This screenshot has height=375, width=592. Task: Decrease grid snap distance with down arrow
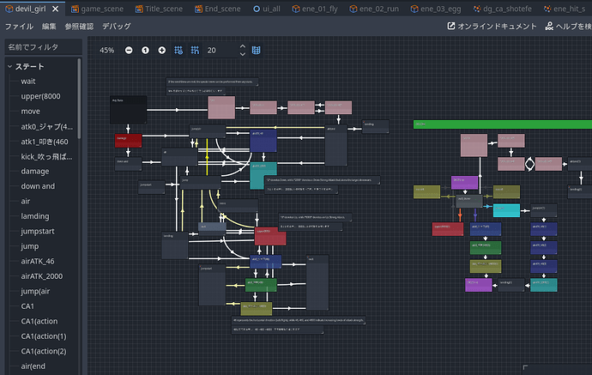243,54
